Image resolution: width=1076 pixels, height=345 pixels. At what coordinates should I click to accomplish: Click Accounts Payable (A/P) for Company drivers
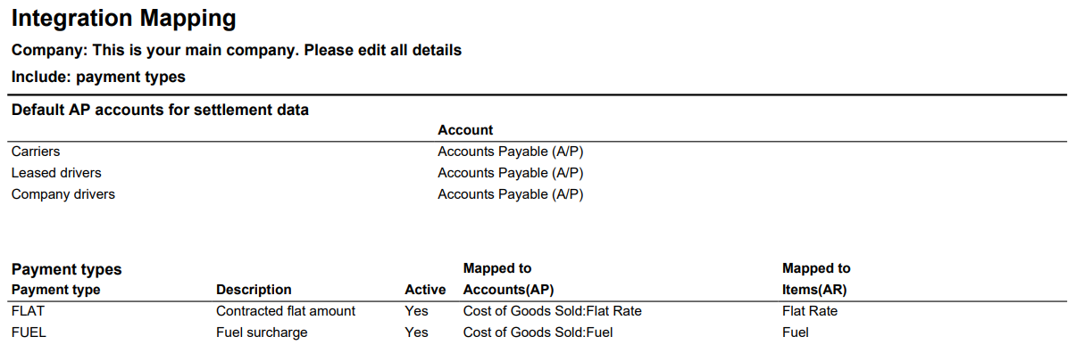click(x=511, y=194)
